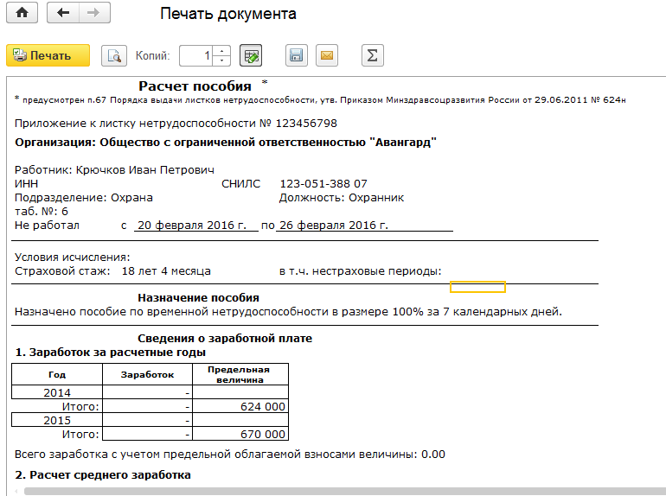The width and height of the screenshot is (666, 496).
Task: Click the 670 000 limit value cell
Action: [240, 434]
